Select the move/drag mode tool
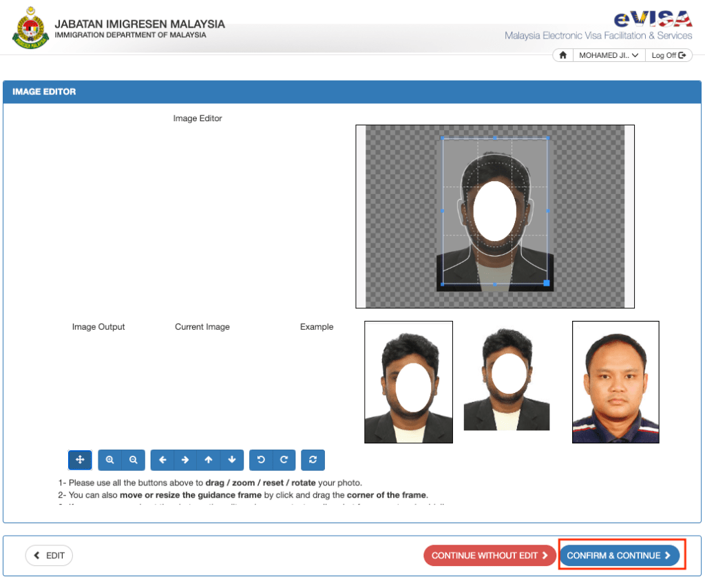The height and width of the screenshot is (579, 705). coord(80,459)
